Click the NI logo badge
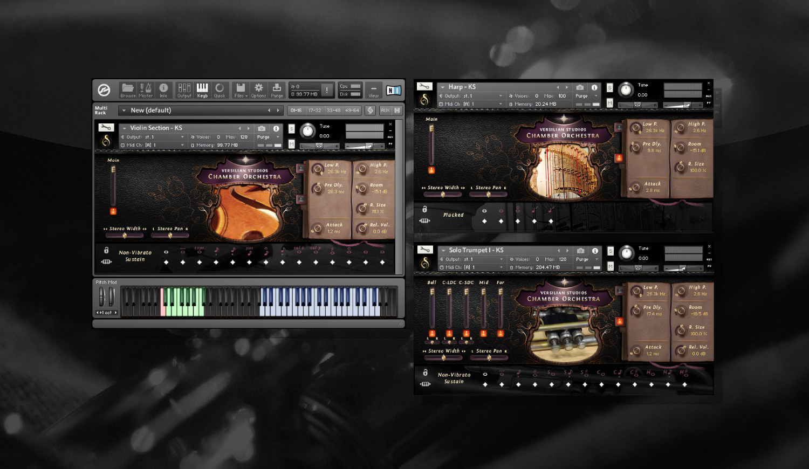Viewport: 809px width, 469px height. [394, 91]
